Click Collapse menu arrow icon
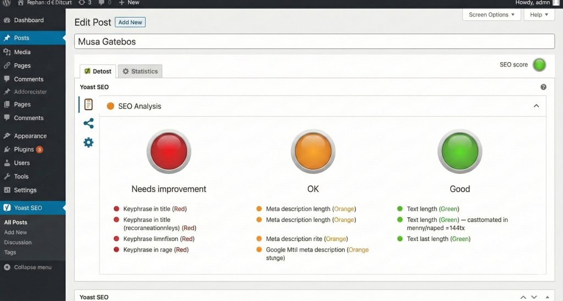This screenshot has height=301, width=563. point(7,267)
